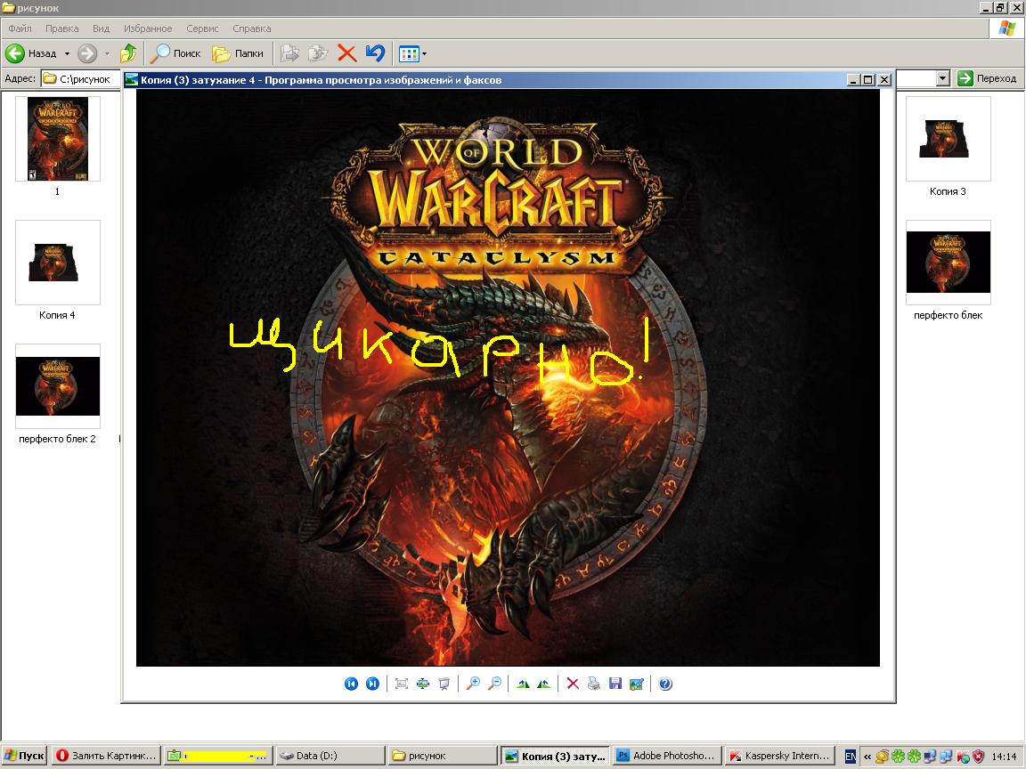Viewport: 1026px width, 769px height.
Task: Click the Actual Size icon
Action: tap(423, 684)
